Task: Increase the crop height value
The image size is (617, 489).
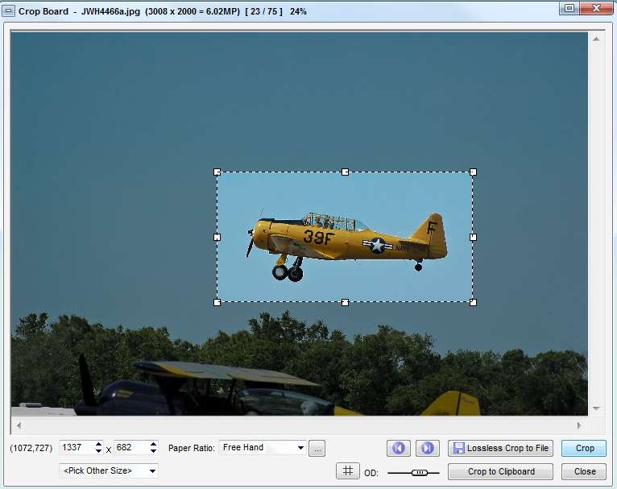Action: tap(154, 444)
